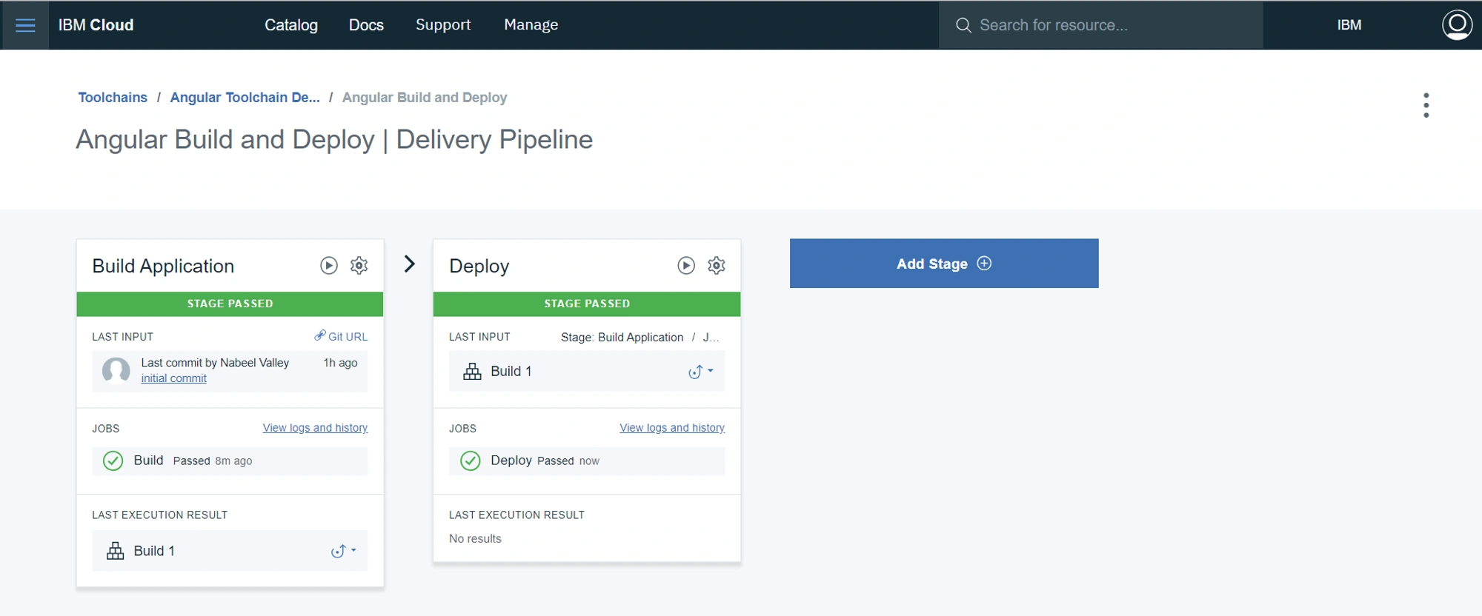Viewport: 1482px width, 616px height.
Task: Open Build Application stage settings gear
Action: 359,265
